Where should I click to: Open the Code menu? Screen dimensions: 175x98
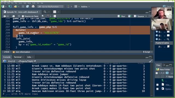tap(8, 3)
